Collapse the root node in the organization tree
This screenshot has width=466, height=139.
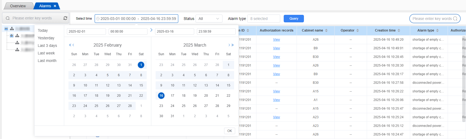click(x=6, y=29)
